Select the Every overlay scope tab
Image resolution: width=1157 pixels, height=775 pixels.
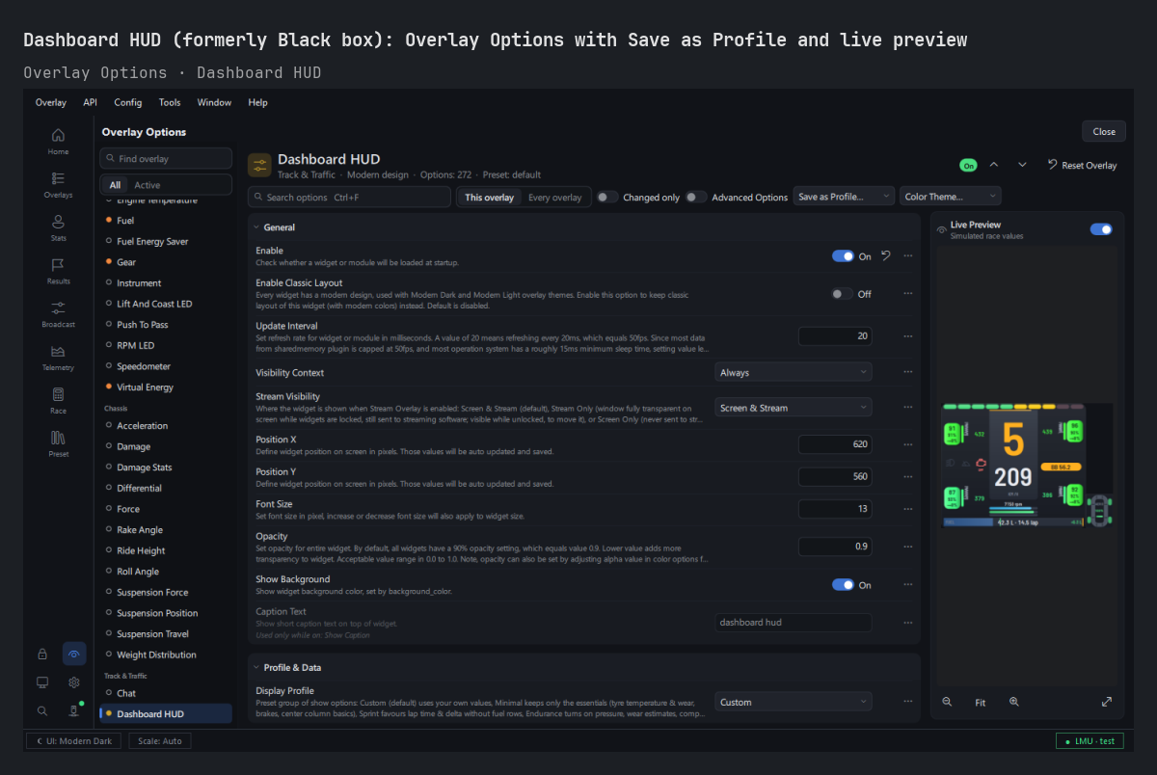tap(555, 198)
